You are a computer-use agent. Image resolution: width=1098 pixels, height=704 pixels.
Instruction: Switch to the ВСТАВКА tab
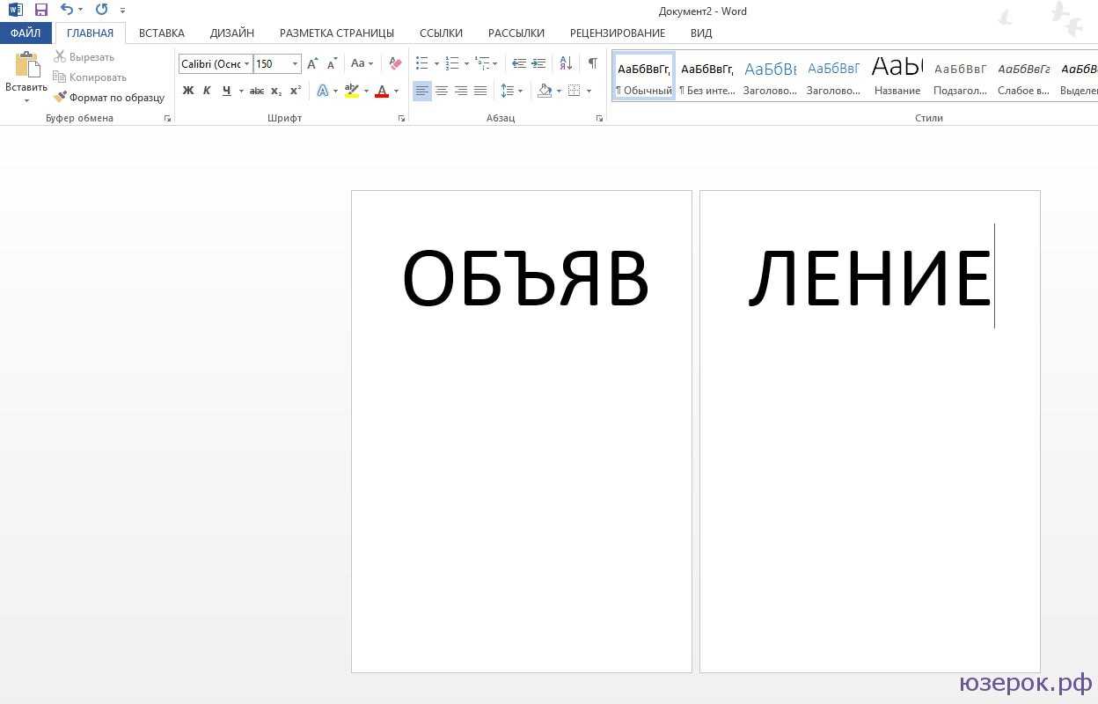162,33
